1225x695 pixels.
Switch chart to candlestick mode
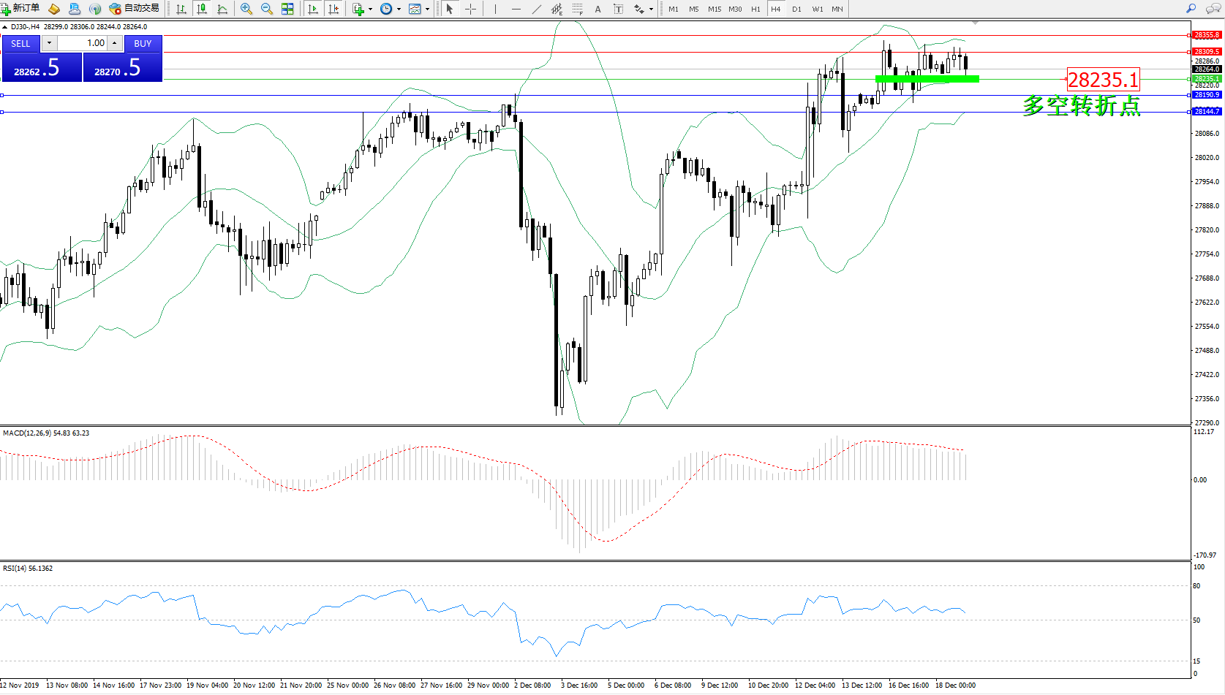coord(202,9)
